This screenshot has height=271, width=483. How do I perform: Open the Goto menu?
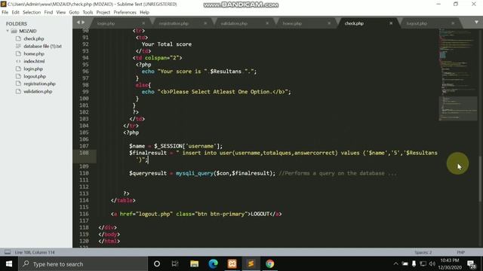(x=74, y=12)
